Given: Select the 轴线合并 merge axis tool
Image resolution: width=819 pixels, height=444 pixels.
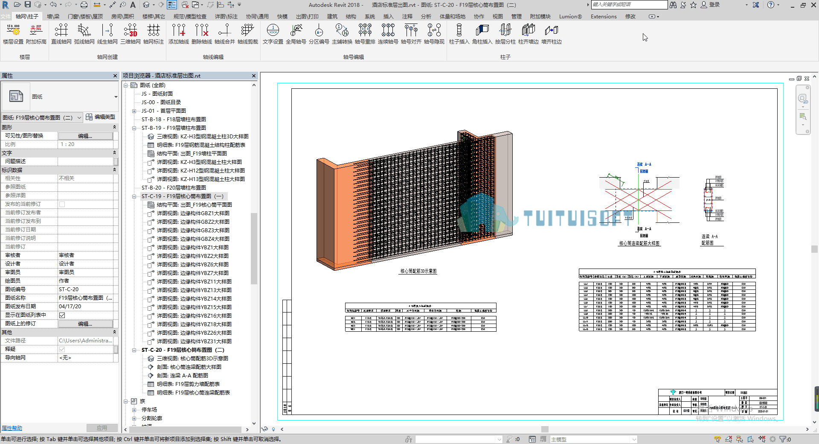Looking at the screenshot, I should click(224, 34).
